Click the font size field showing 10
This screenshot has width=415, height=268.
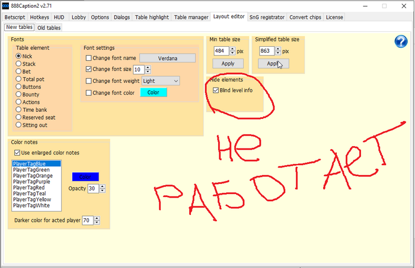139,70
